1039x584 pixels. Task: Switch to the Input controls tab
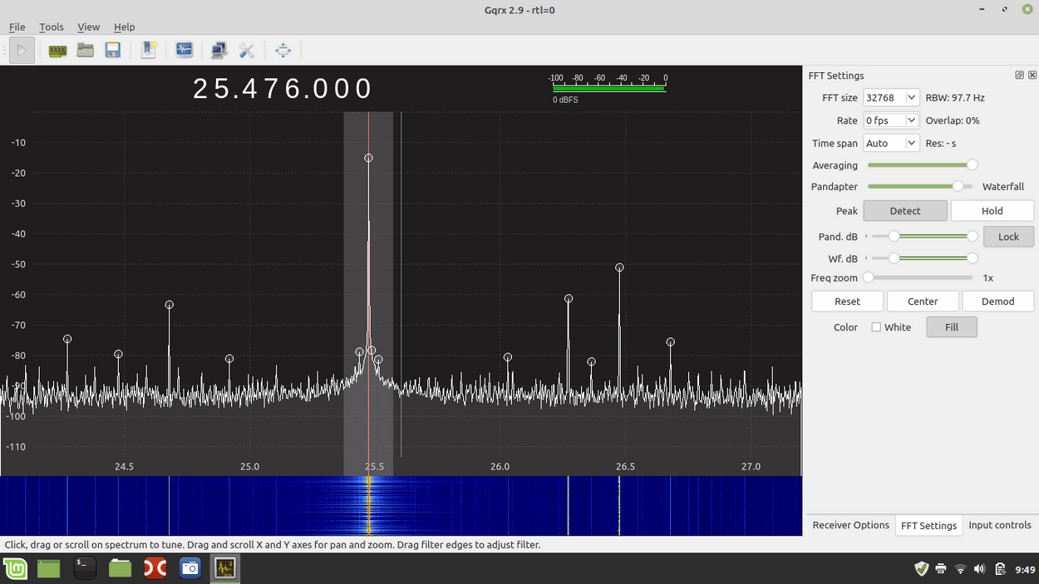[x=999, y=525]
